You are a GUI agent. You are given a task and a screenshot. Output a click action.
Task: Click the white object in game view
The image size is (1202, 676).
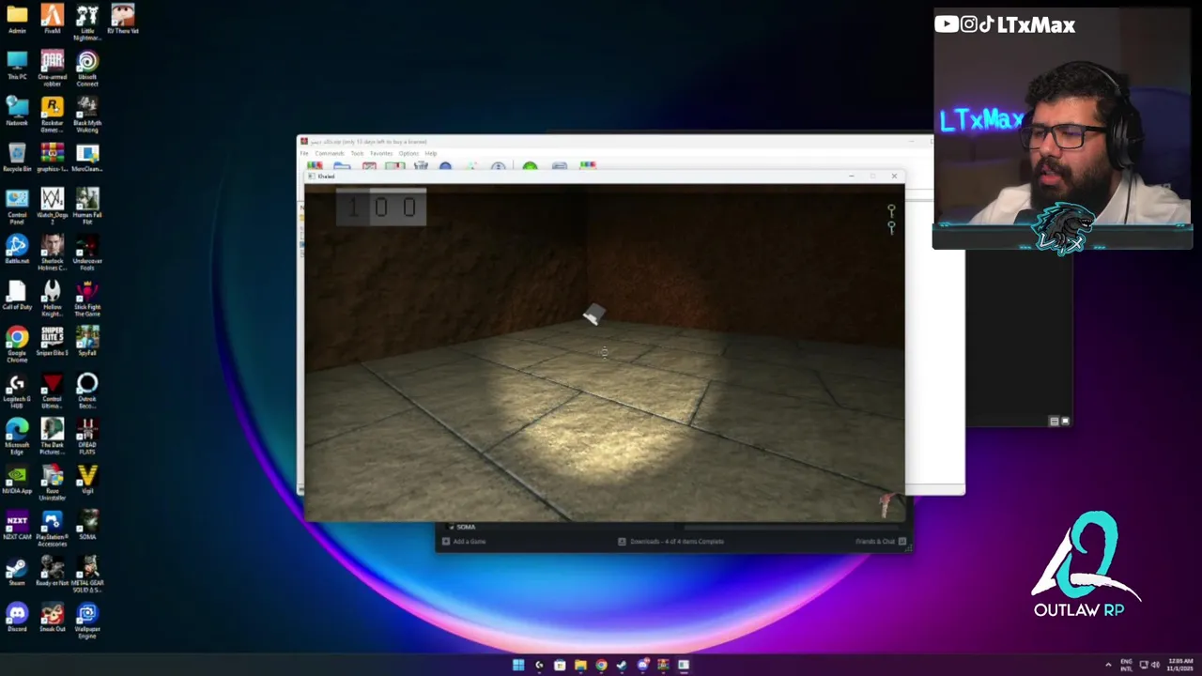pyautogui.click(x=593, y=315)
